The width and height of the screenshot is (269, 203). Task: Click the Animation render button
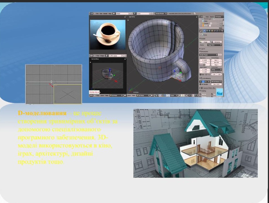point(216,42)
